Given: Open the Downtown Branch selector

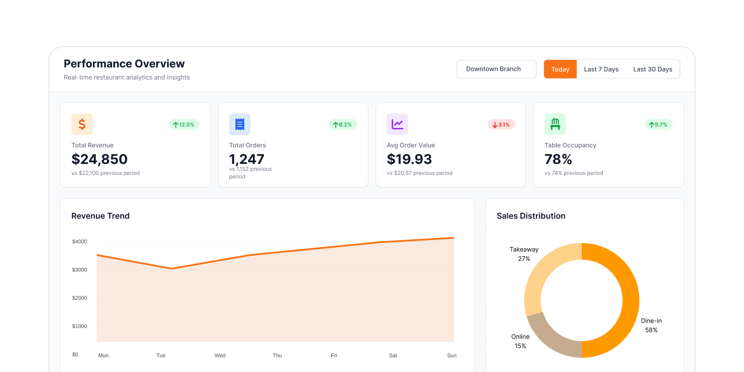Looking at the screenshot, I should 496,69.
